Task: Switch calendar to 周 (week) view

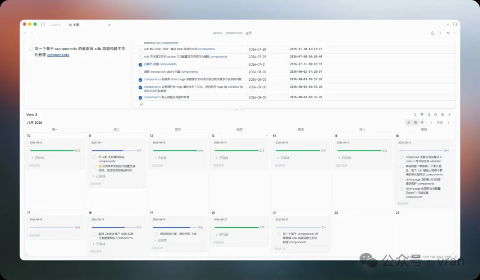Action: click(416, 122)
